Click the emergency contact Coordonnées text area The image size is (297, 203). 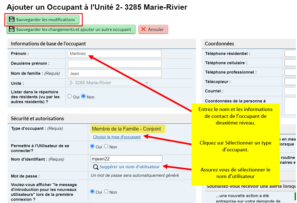(291, 106)
